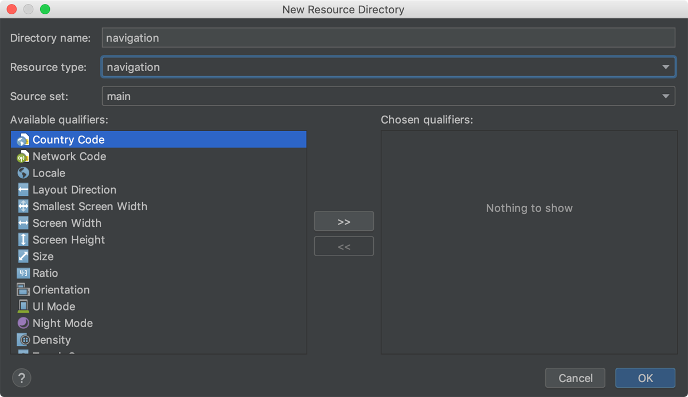Open help with the question mark icon

click(x=22, y=378)
